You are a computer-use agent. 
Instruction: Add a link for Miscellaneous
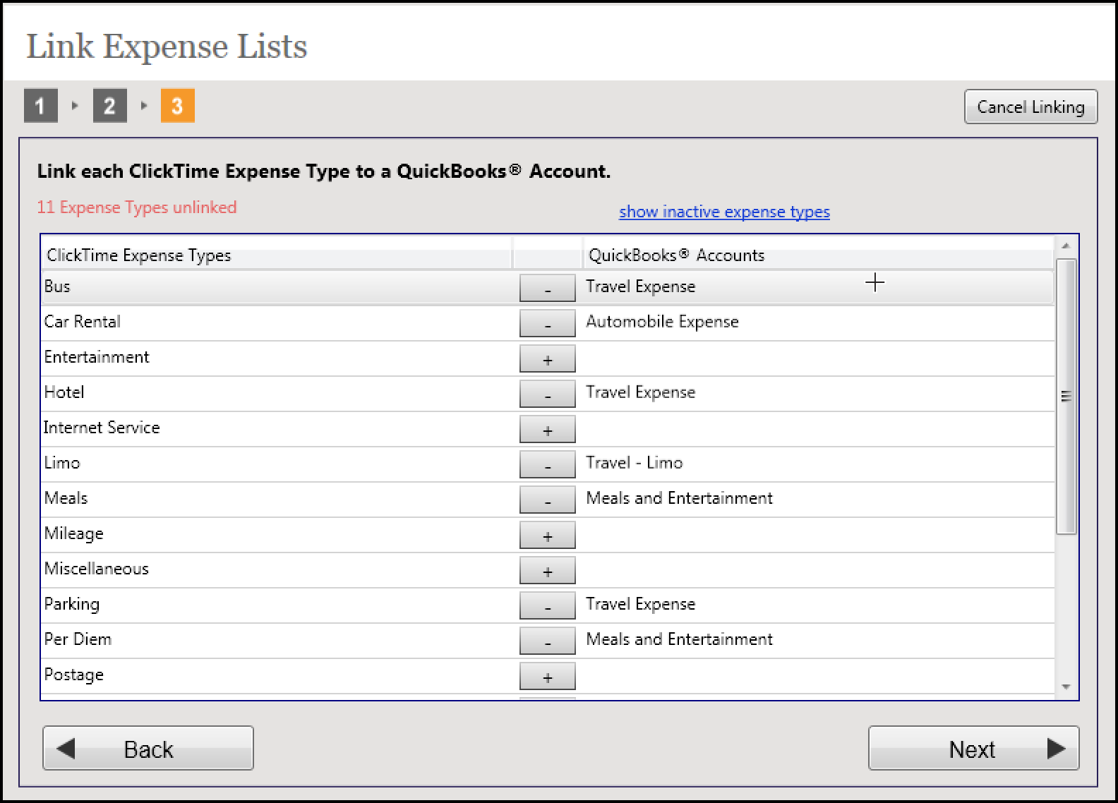click(x=547, y=570)
